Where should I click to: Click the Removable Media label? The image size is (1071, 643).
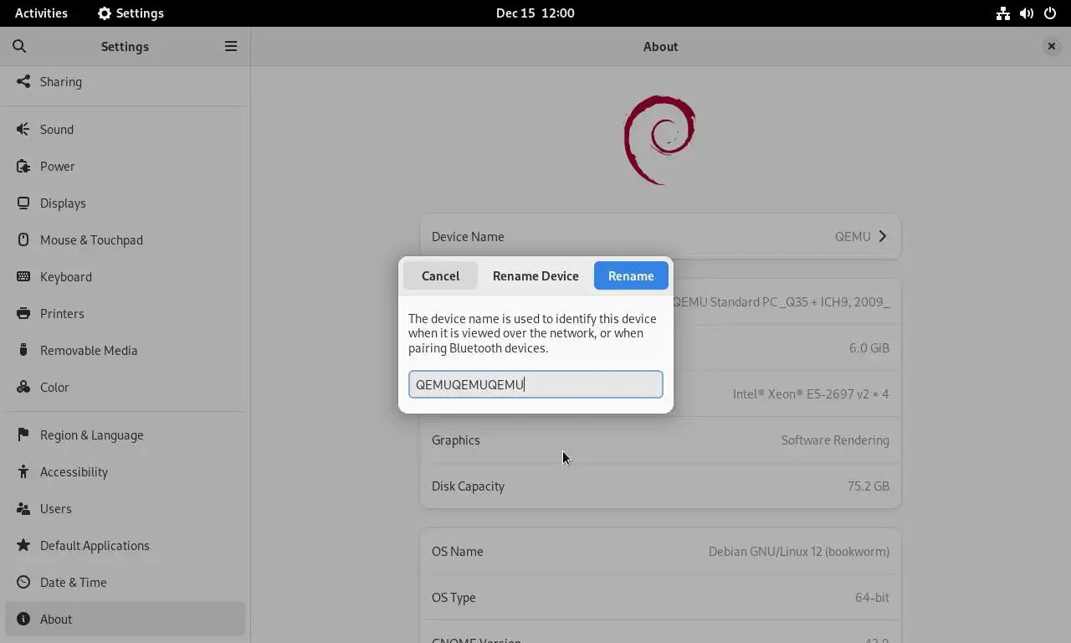click(x=89, y=350)
